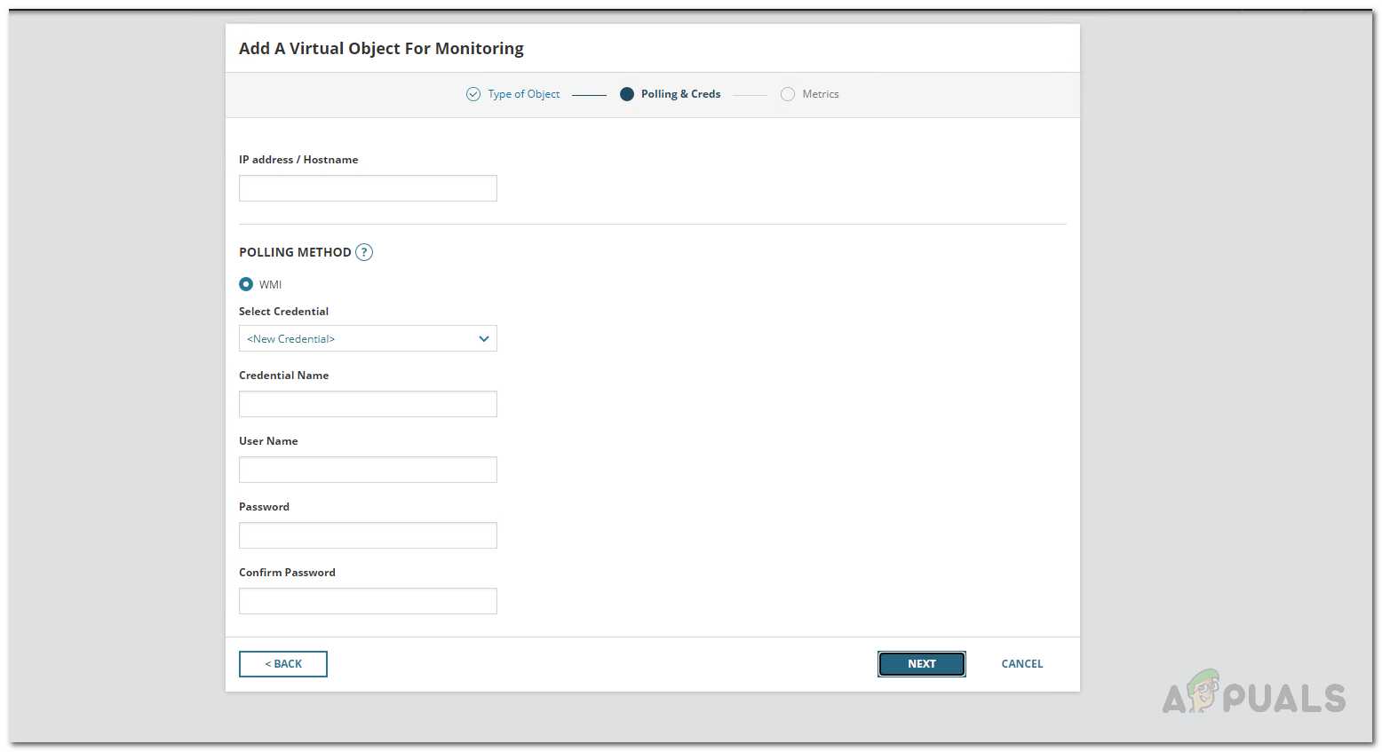Go to the Type of Object step
The height and width of the screenshot is (752, 1382).
523,94
